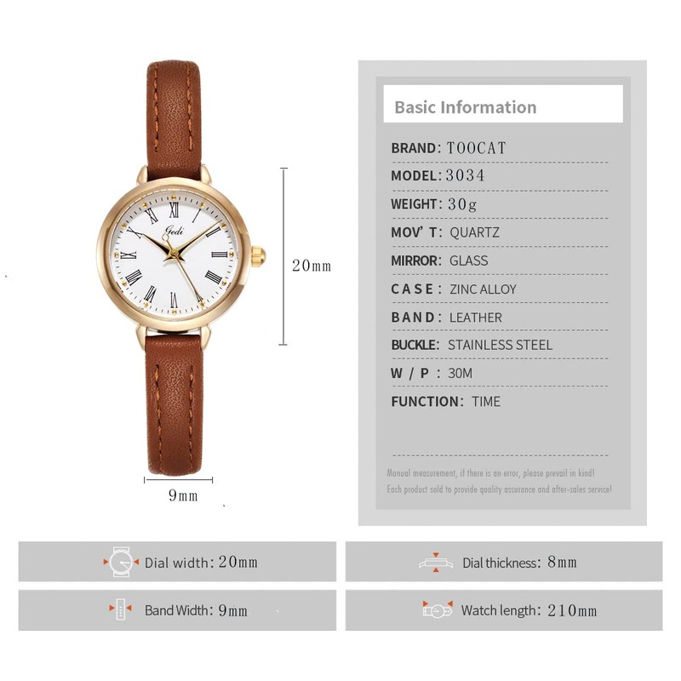
Task: Click the Dial width: 20mm banner
Action: 177,562
